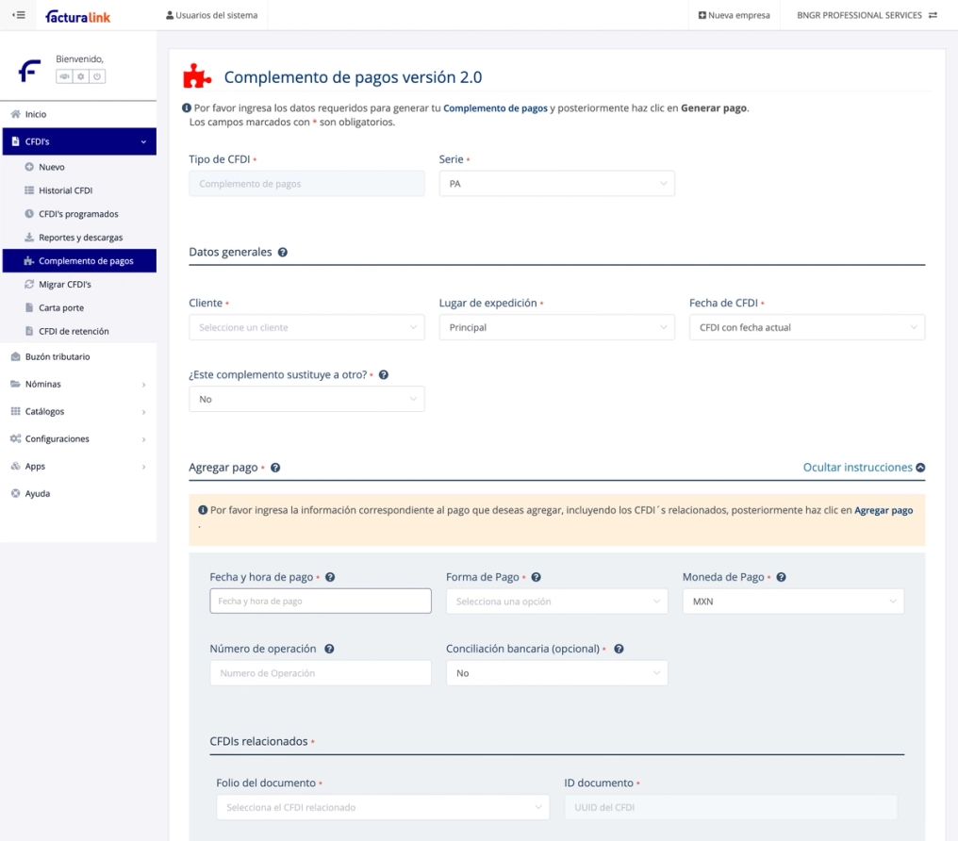Open the Conciliación bancaria dropdown
This screenshot has width=958, height=841.
click(x=556, y=673)
